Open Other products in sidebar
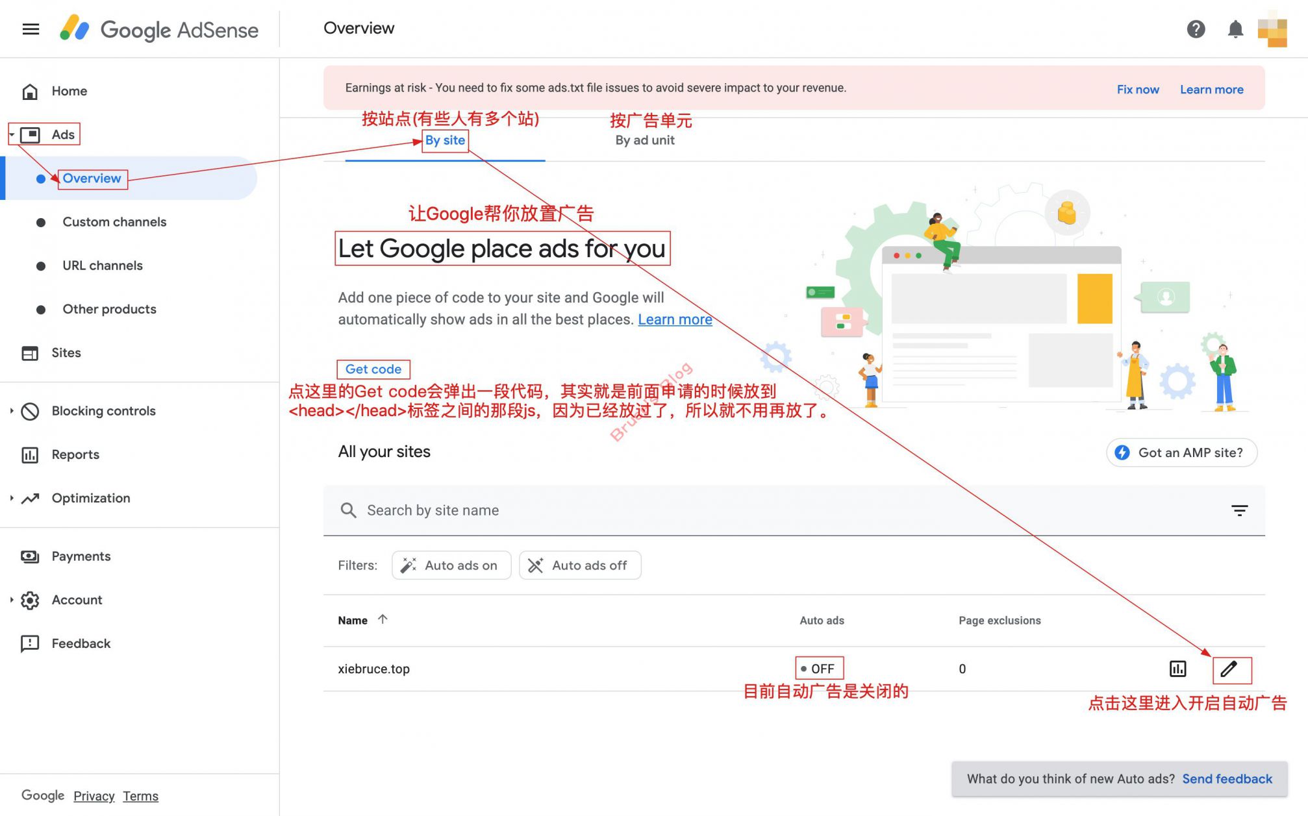1308x816 pixels. pos(109,309)
